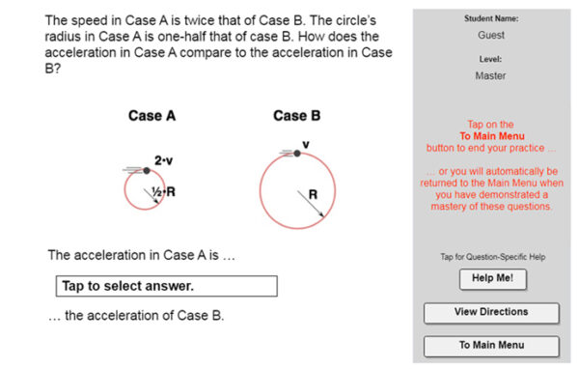The image size is (579, 369).
Task: Click the Help Me! button
Action: pos(492,279)
